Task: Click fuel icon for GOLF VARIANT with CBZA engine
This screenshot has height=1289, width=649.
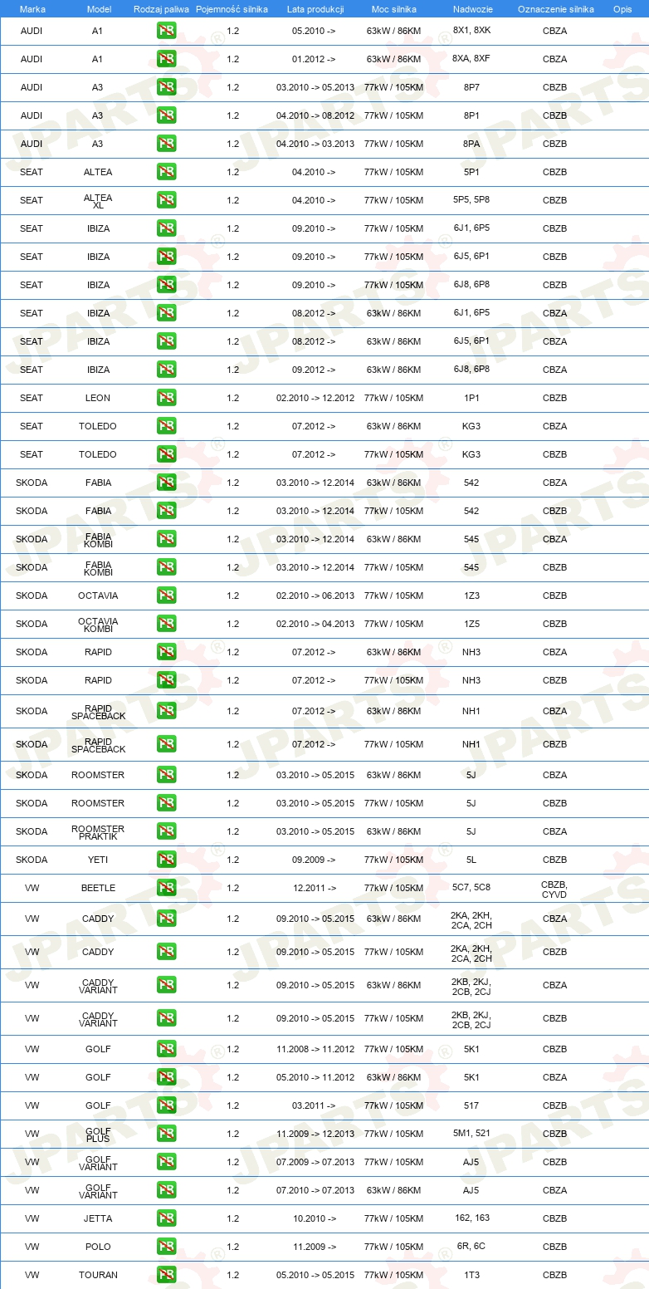Action: tap(166, 1190)
